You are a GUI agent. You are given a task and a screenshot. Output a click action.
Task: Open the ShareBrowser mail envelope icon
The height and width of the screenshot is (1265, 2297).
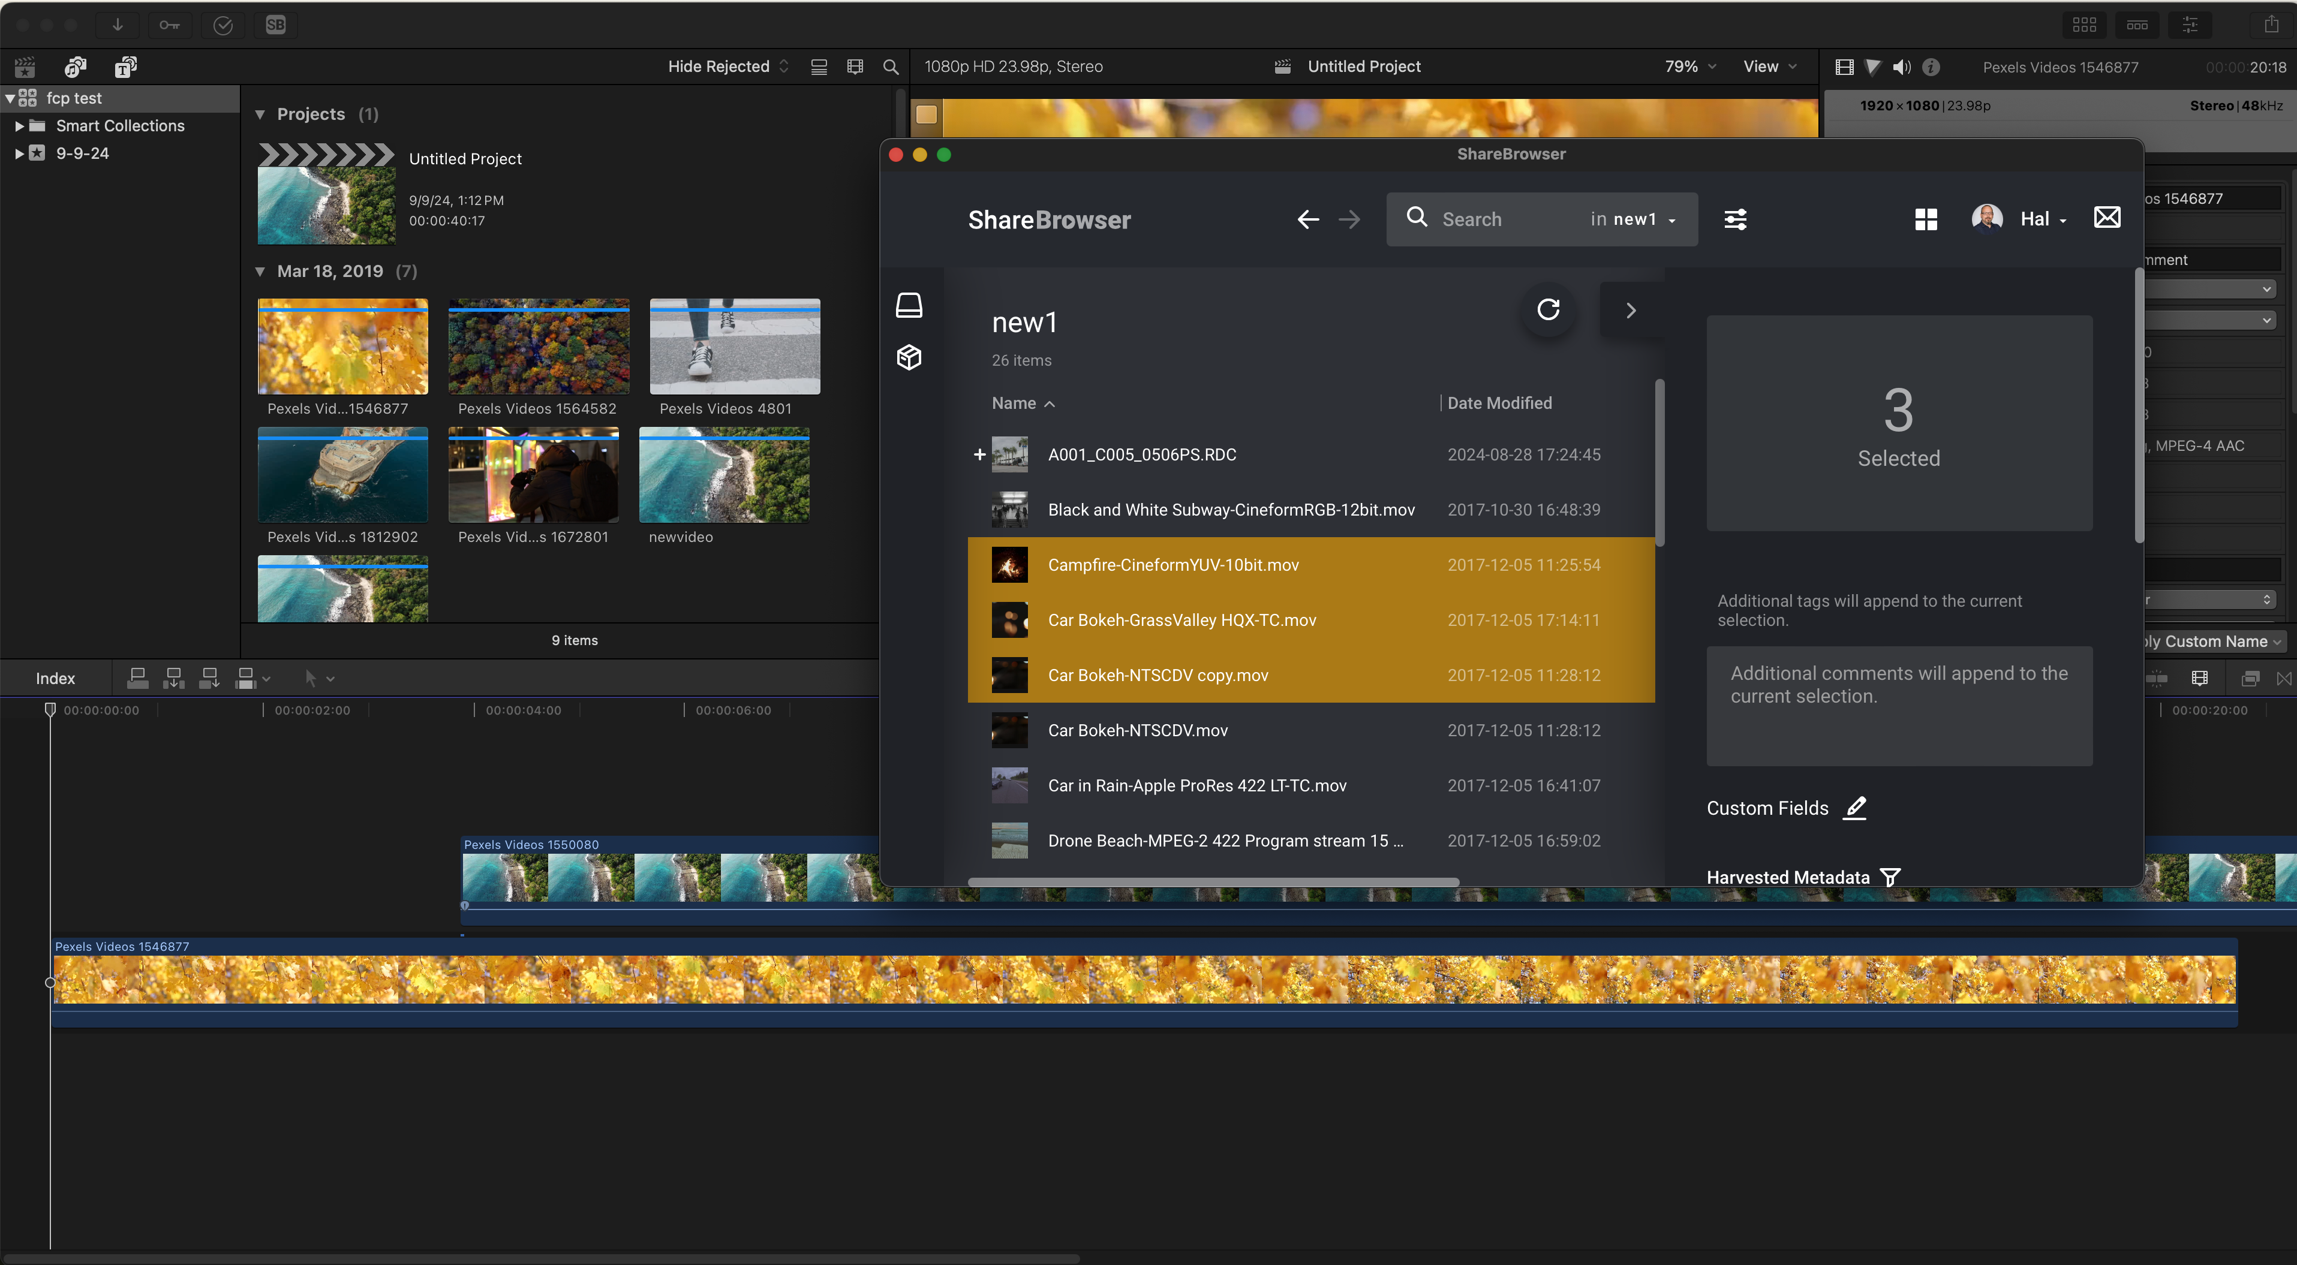(2107, 218)
